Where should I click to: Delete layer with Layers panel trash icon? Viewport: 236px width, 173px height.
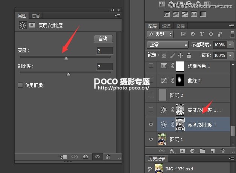[x=222, y=151]
